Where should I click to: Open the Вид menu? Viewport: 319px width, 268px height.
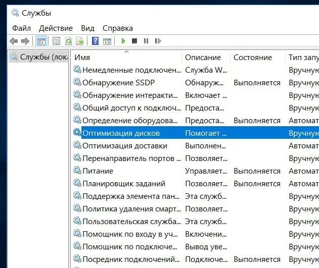(87, 28)
